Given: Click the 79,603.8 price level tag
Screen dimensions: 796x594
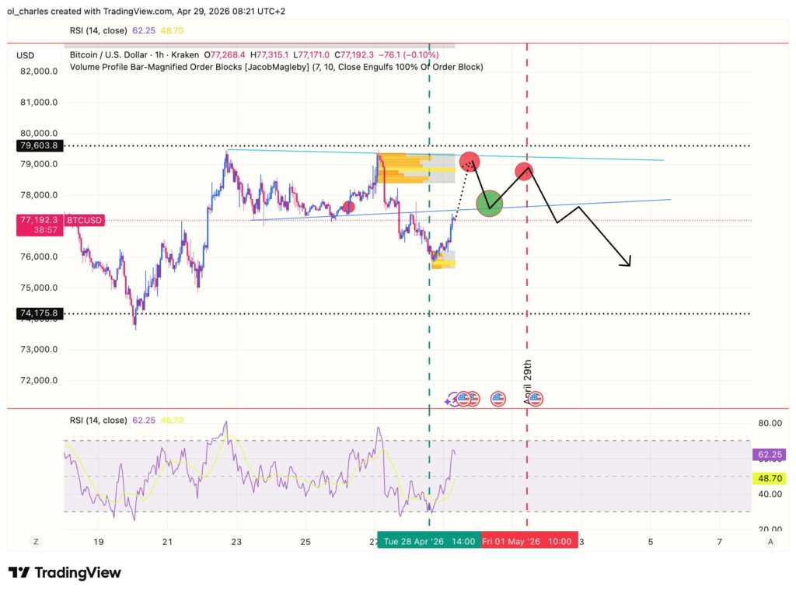Looking at the screenshot, I should coord(39,145).
